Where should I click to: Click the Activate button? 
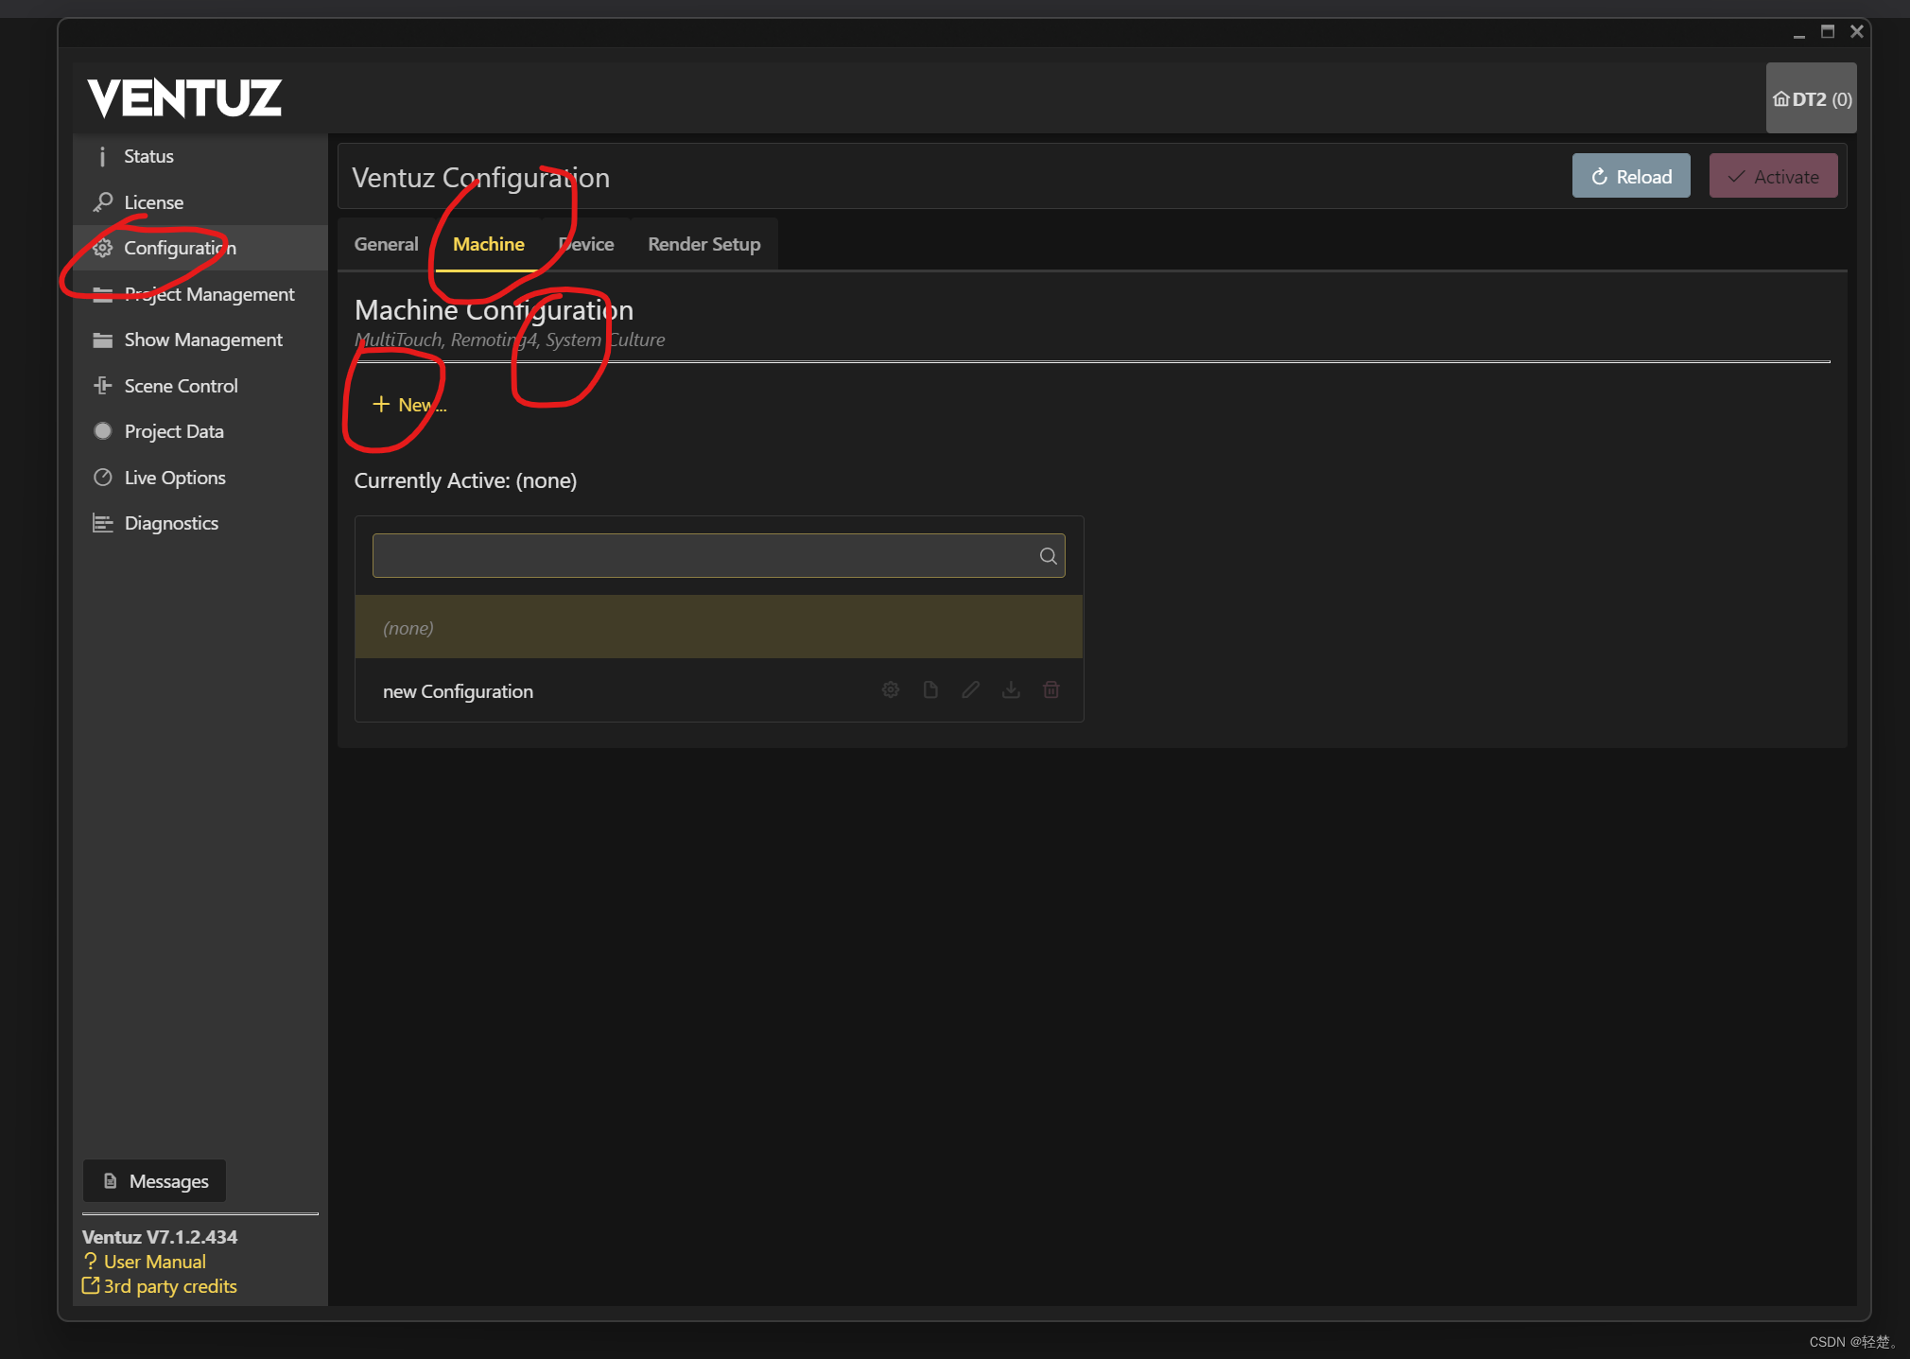tap(1773, 177)
